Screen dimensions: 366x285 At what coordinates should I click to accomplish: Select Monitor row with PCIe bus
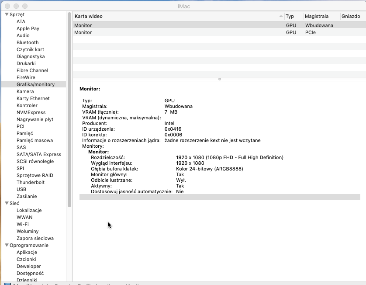(x=219, y=32)
